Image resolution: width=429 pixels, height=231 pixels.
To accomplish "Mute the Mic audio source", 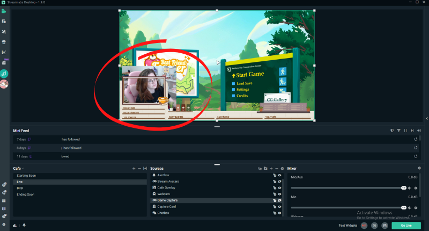I will point(410,208).
